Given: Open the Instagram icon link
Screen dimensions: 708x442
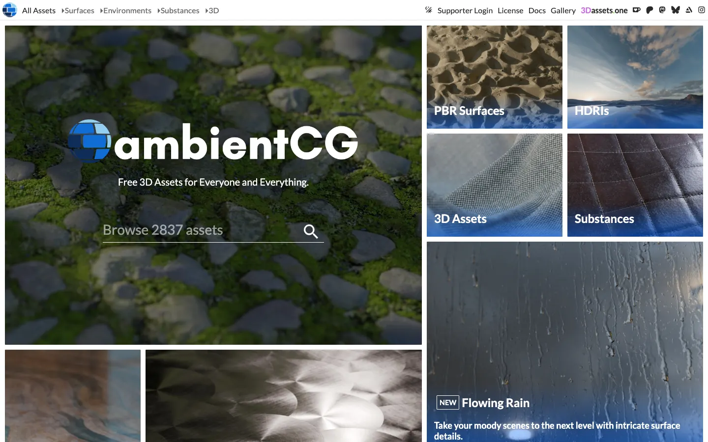Looking at the screenshot, I should pos(702,10).
